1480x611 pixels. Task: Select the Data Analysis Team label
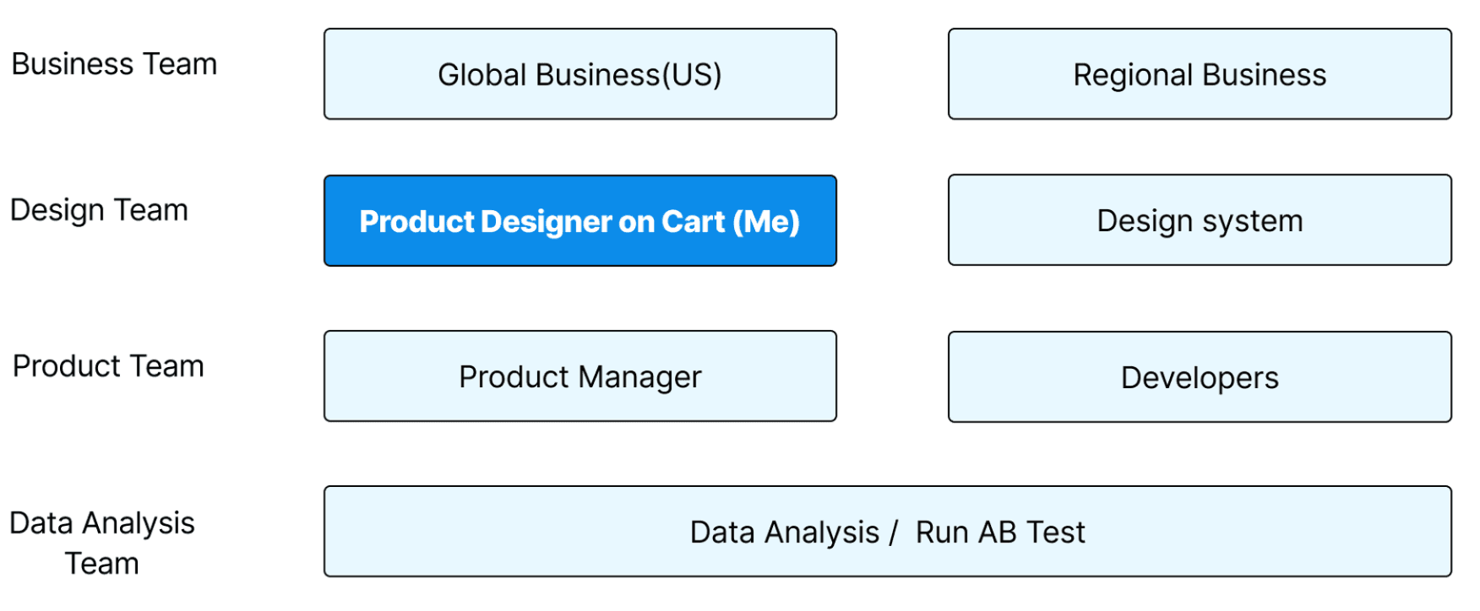coord(102,543)
